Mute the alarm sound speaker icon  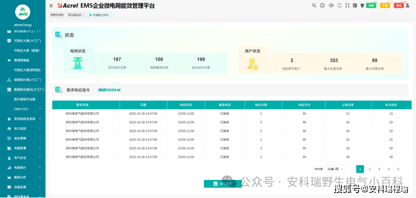pyautogui.click(x=331, y=5)
